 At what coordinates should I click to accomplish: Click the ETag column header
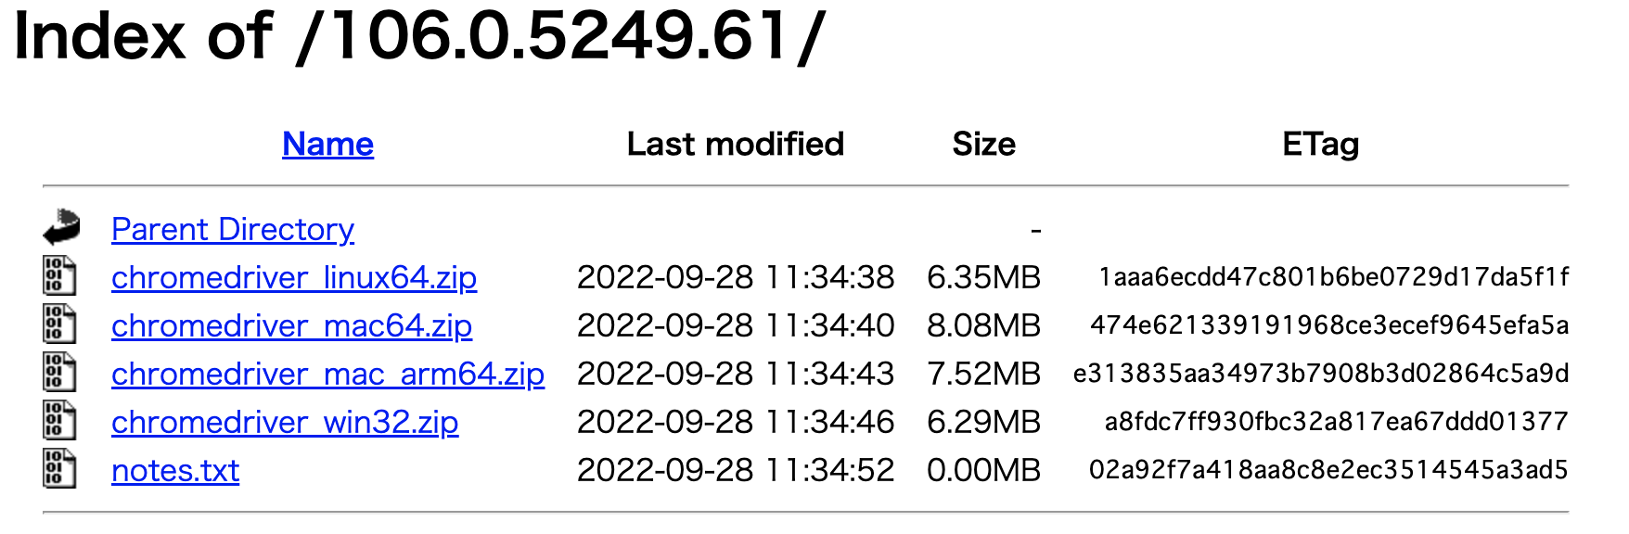(1321, 144)
